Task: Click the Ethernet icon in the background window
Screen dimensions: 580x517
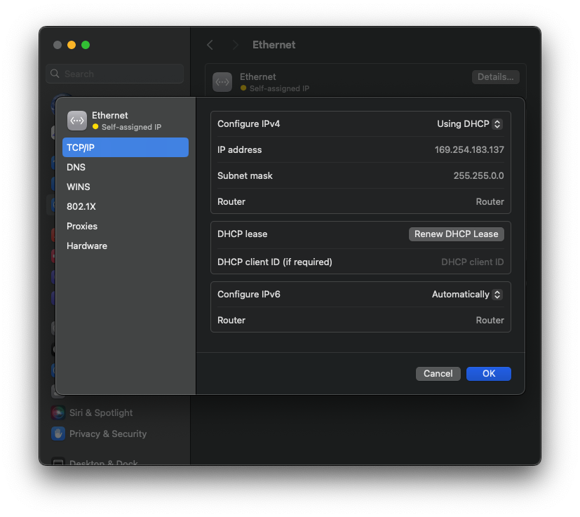Action: click(222, 82)
